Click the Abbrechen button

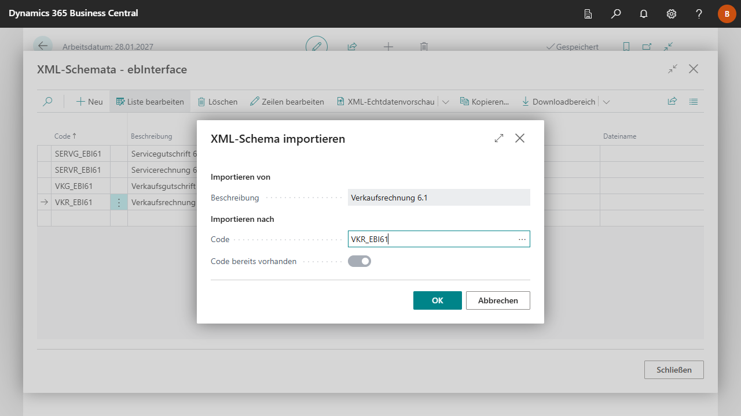498,300
